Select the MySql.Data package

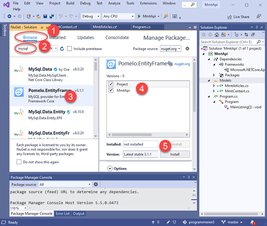click(51, 74)
